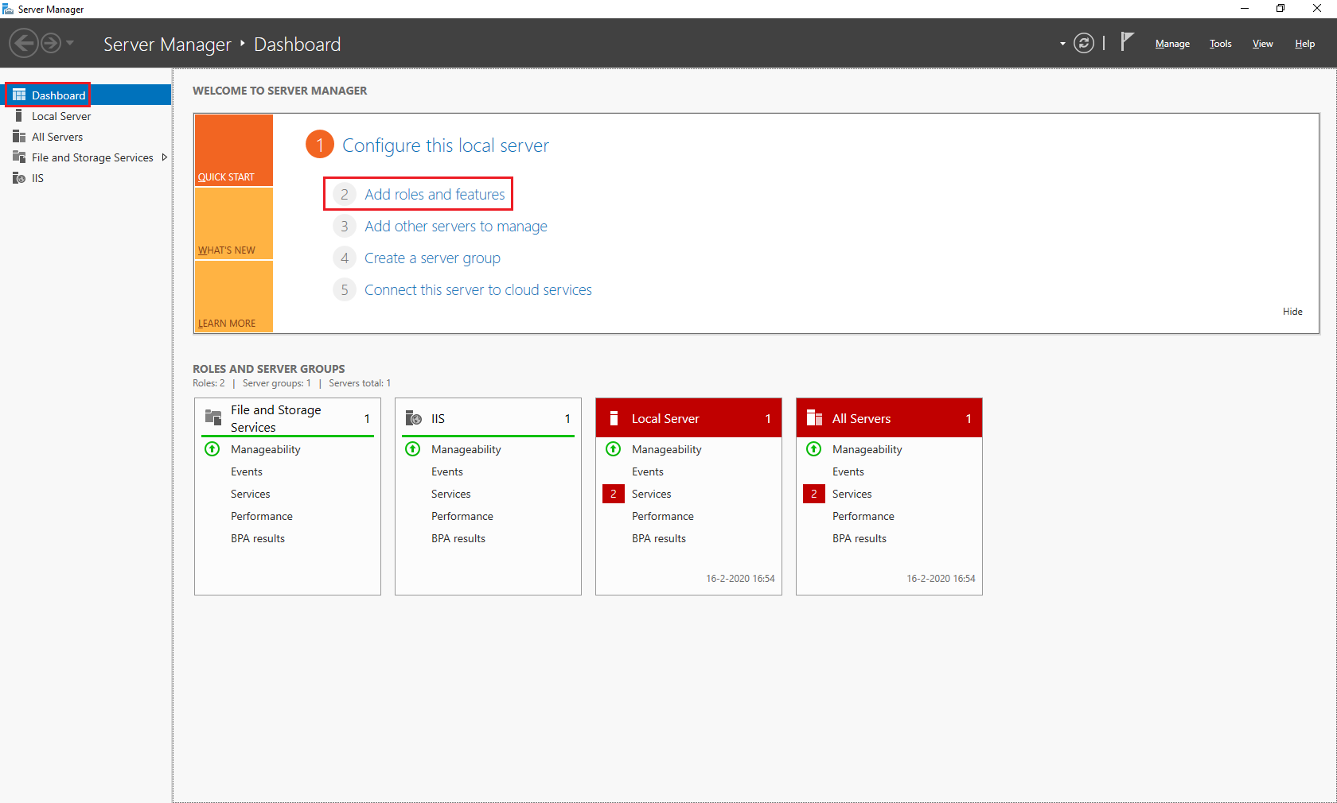Viewport: 1337px width, 803px height.
Task: Select IIS in the sidebar
Action: coord(86,178)
